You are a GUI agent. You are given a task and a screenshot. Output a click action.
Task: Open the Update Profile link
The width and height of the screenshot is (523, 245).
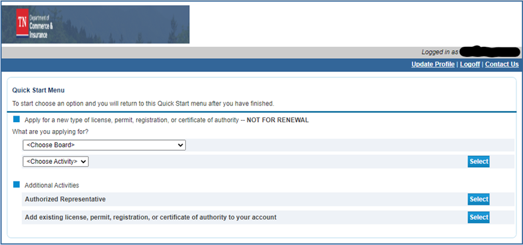[x=433, y=65]
